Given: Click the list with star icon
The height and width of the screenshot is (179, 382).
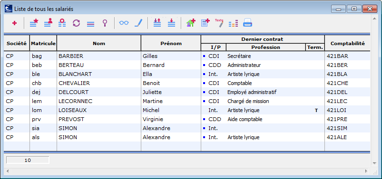Looking at the screenshot, I should pos(34,23).
